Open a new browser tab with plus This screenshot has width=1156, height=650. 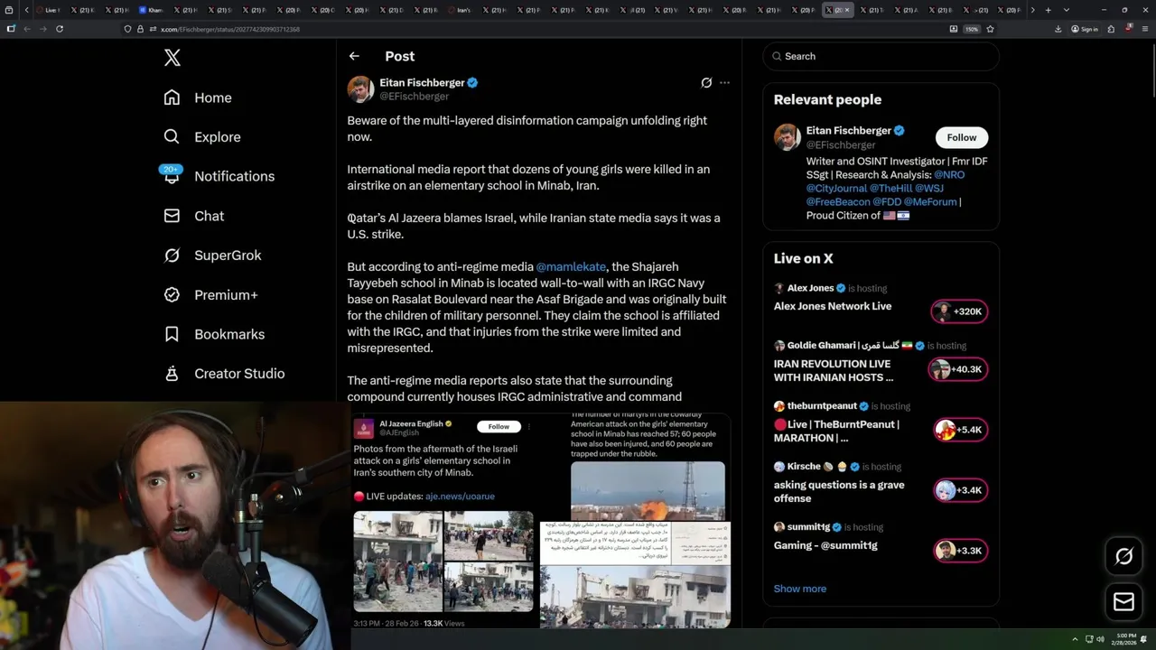pyautogui.click(x=1048, y=10)
